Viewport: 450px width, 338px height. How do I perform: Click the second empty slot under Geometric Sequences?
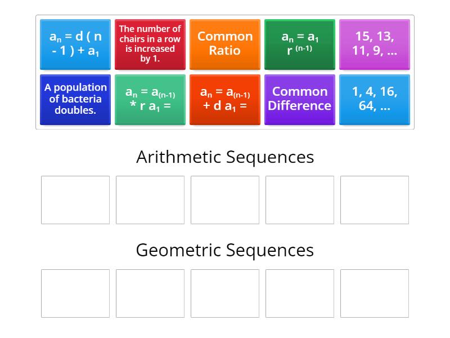[150, 293]
